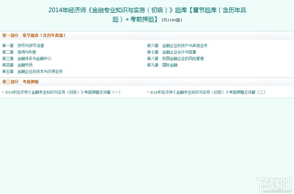Click the 第一部分 章节题库 section header
This screenshot has height=194, width=294.
pyautogui.click(x=34, y=35)
